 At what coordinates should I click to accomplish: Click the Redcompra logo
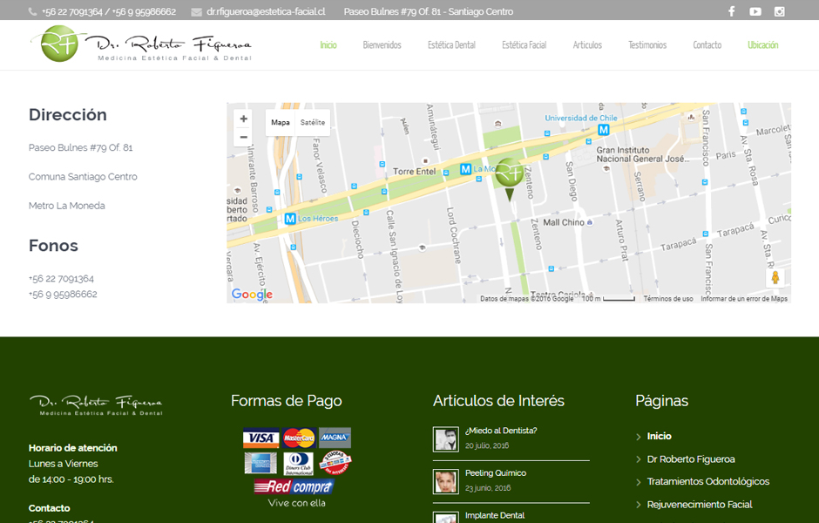294,487
